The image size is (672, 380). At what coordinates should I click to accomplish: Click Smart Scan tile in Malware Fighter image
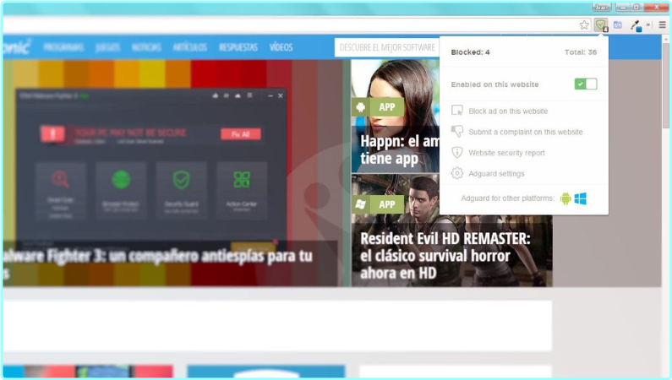click(60, 191)
